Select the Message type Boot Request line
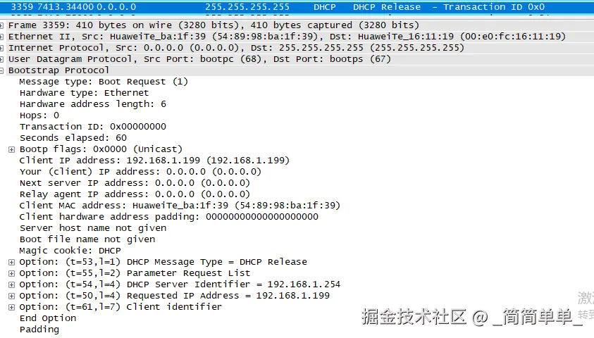This screenshot has height=338, width=594. (x=104, y=82)
